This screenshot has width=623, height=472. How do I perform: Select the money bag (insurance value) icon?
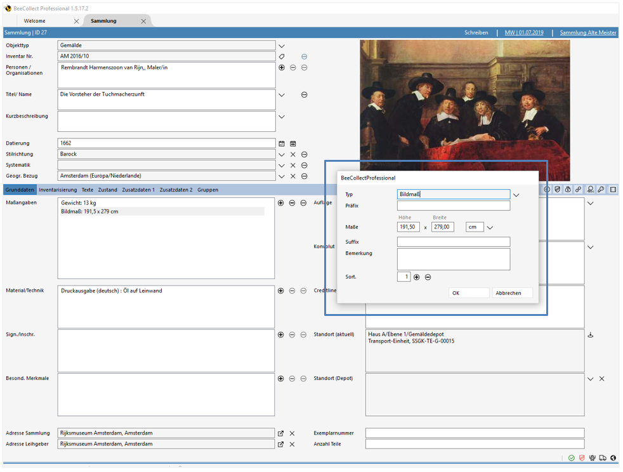(x=567, y=189)
